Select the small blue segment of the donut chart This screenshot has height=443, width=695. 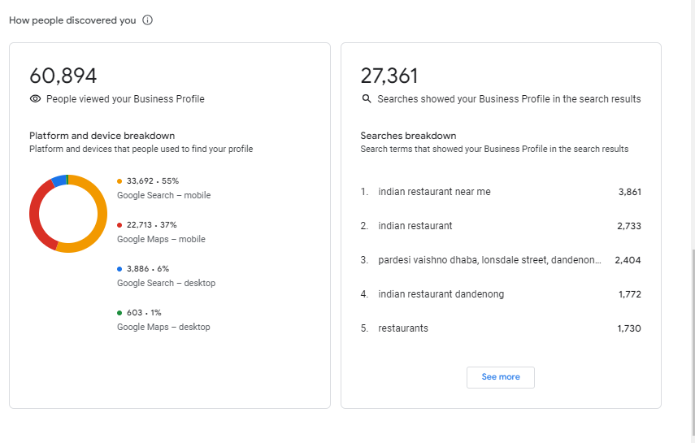pos(58,180)
